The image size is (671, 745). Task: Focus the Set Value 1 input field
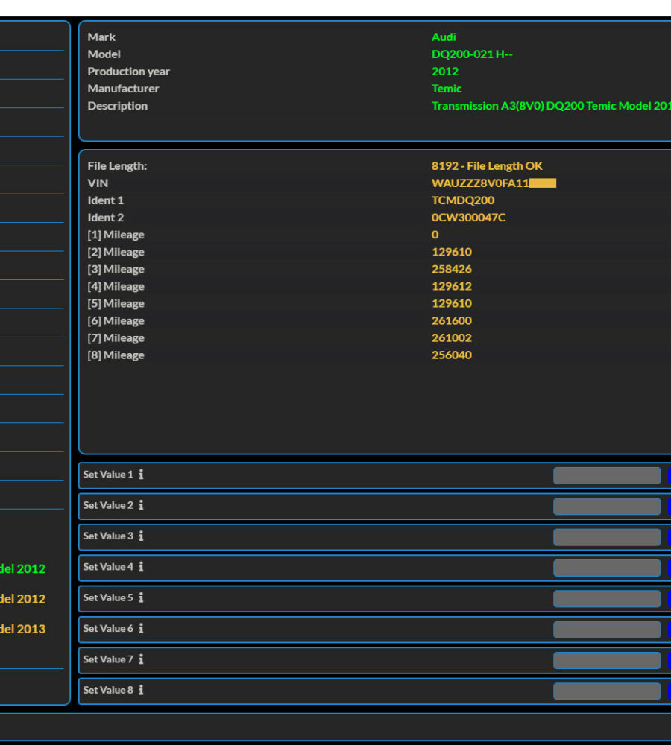click(x=606, y=475)
